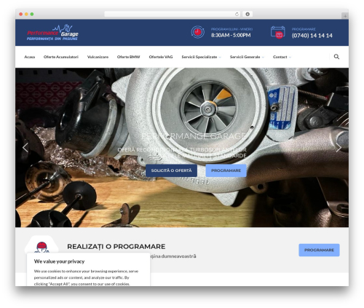Expand Servicii Specializate dropdown
Image resolution: width=364 pixels, height=308 pixels.
click(201, 57)
